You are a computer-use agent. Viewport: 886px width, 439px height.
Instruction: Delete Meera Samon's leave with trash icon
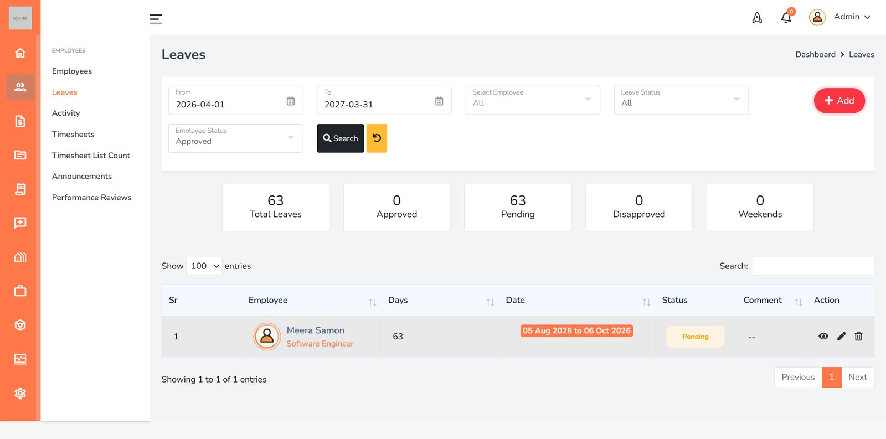pyautogui.click(x=858, y=336)
